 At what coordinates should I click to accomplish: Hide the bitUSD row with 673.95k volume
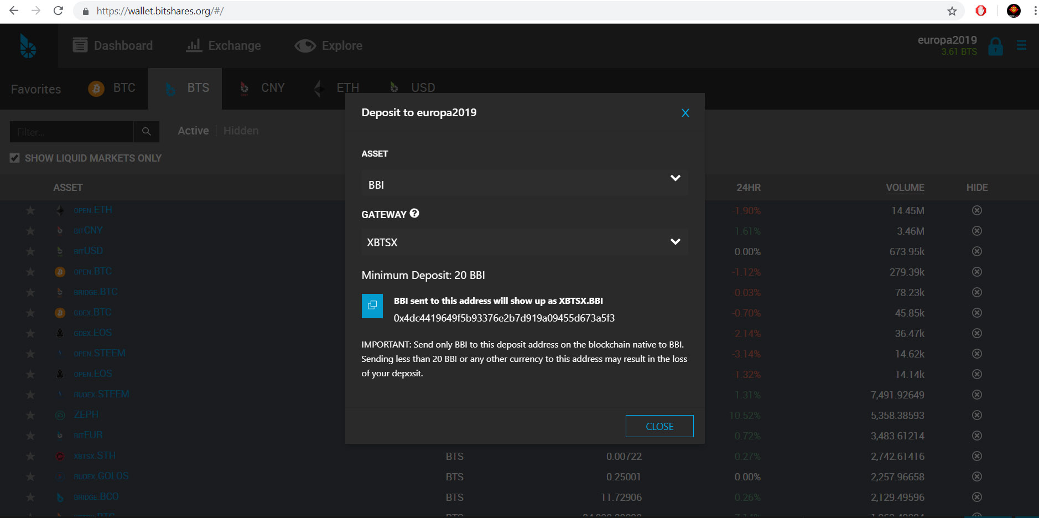[977, 251]
